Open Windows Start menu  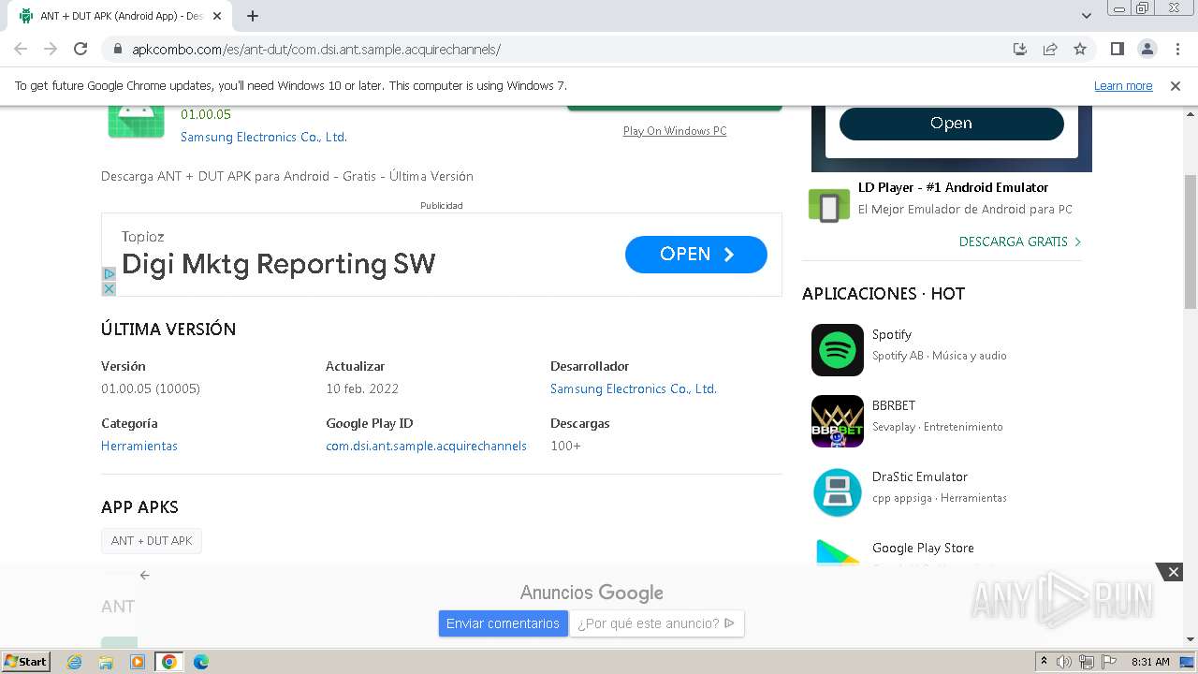click(x=25, y=661)
